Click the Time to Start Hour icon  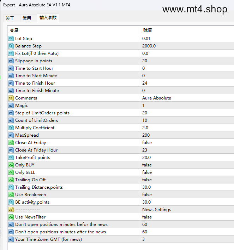[11, 68]
